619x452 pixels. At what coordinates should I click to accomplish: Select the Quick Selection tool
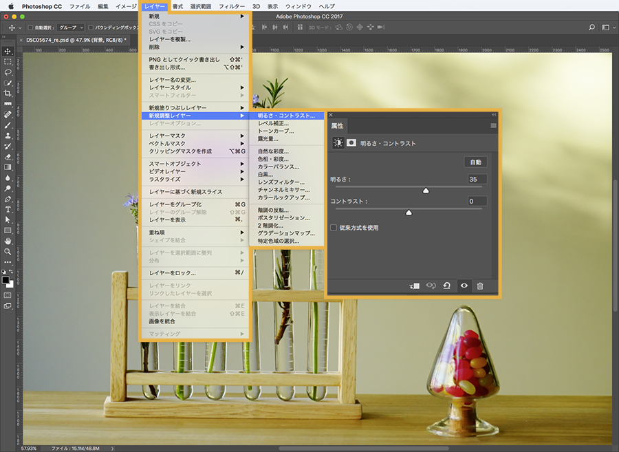pyautogui.click(x=8, y=83)
